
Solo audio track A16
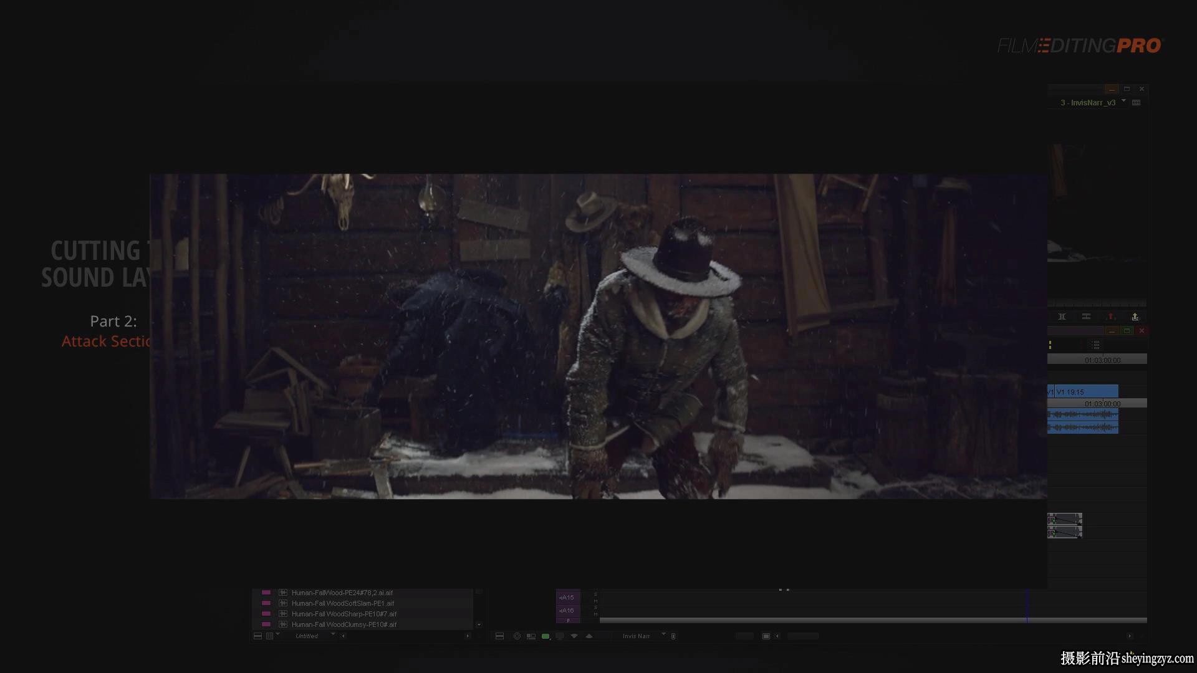(595, 608)
